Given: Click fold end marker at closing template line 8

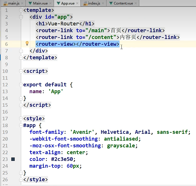Looking at the screenshot, I should pyautogui.click(x=21, y=58).
